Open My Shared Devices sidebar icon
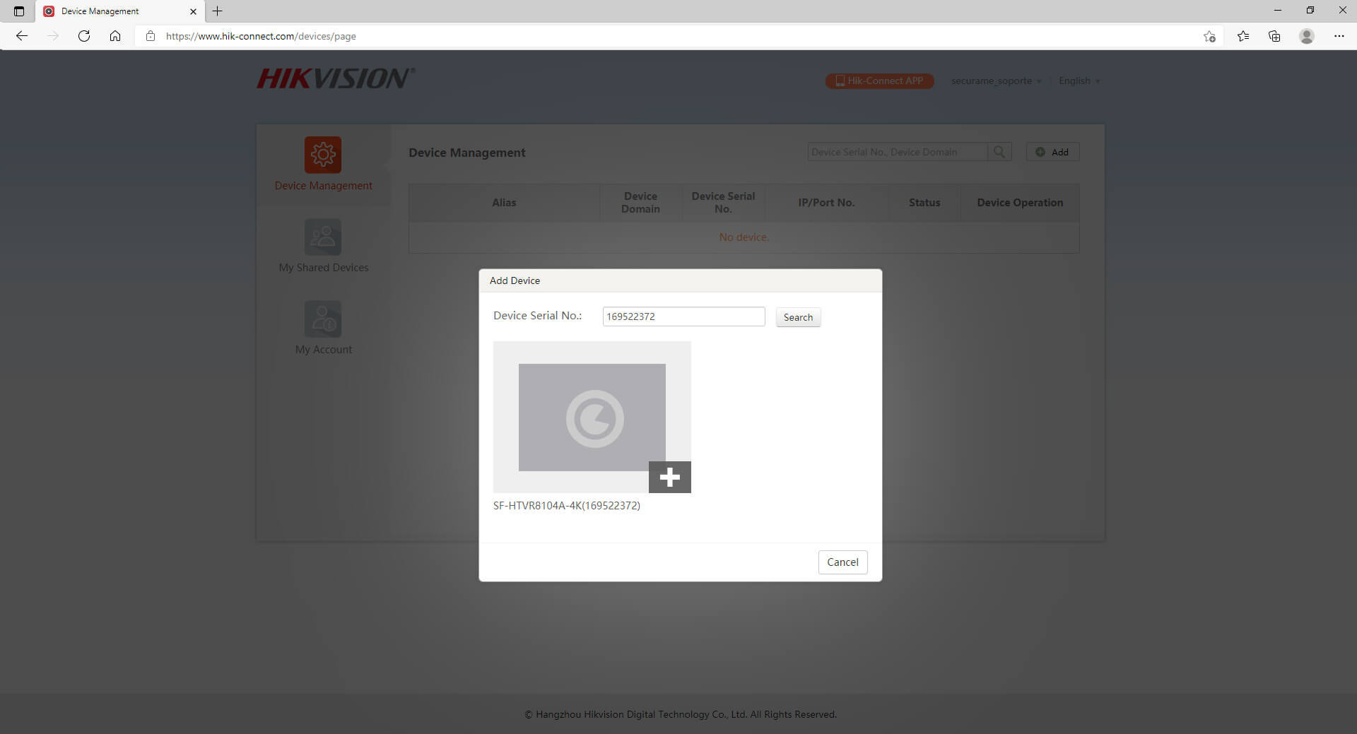 coord(323,237)
